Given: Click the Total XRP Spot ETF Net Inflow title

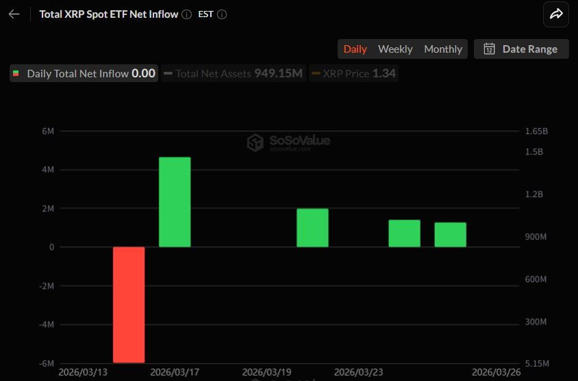Looking at the screenshot, I should (109, 14).
